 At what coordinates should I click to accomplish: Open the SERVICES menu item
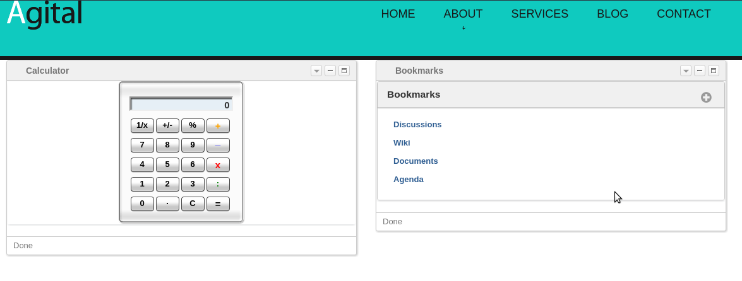[x=539, y=14]
